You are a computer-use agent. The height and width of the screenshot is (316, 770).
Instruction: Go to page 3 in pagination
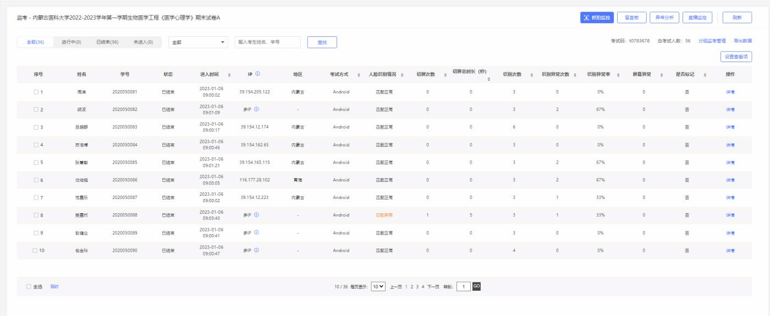417,287
